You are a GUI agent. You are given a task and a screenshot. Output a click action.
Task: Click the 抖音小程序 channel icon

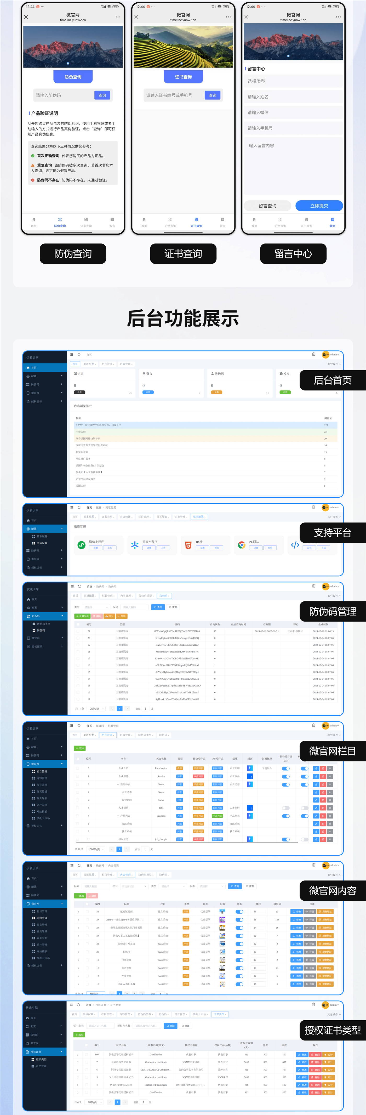pyautogui.click(x=135, y=545)
